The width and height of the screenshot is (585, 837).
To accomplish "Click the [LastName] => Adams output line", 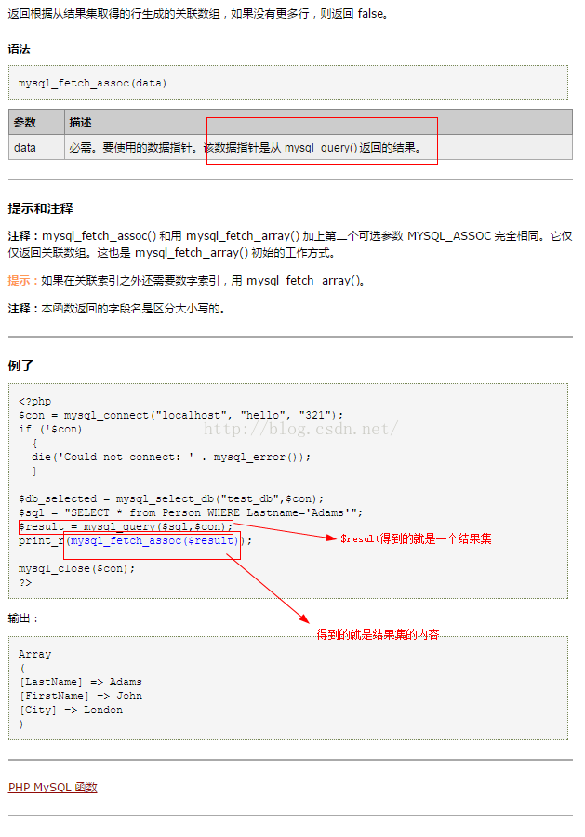I will 81,682.
